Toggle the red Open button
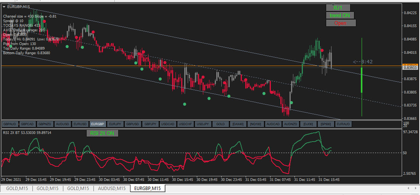 point(341,23)
